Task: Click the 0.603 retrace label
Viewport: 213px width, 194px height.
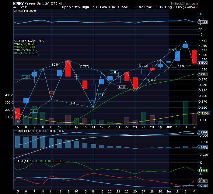Action: [34, 111]
